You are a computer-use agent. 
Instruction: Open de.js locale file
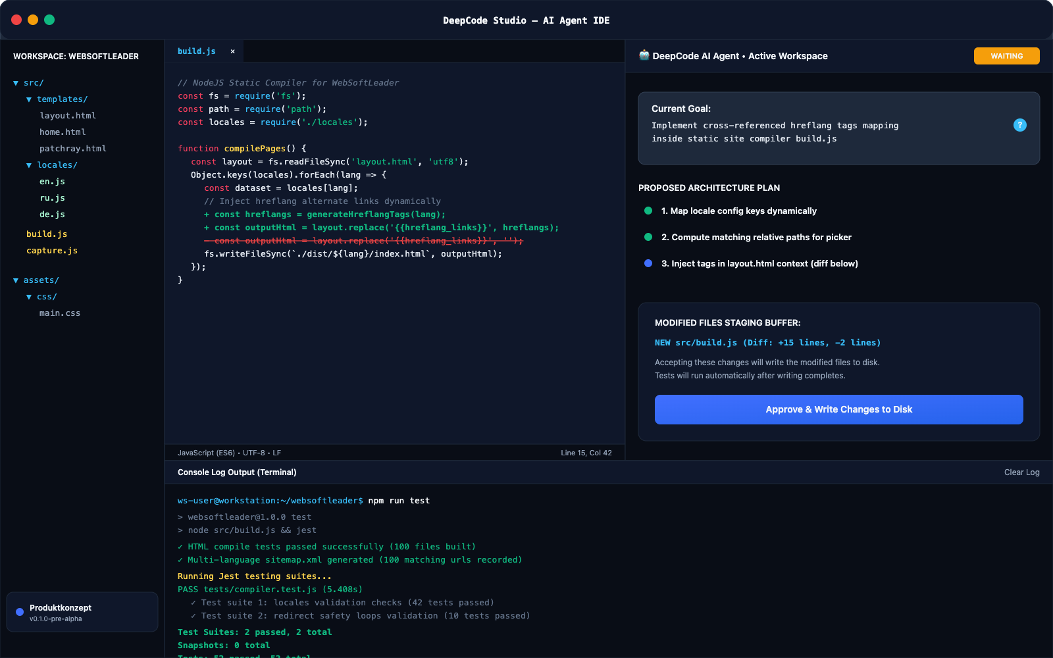point(52,215)
